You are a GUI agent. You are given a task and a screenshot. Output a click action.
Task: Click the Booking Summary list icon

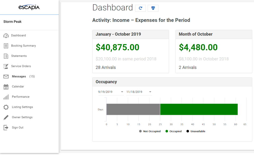click(x=6, y=46)
